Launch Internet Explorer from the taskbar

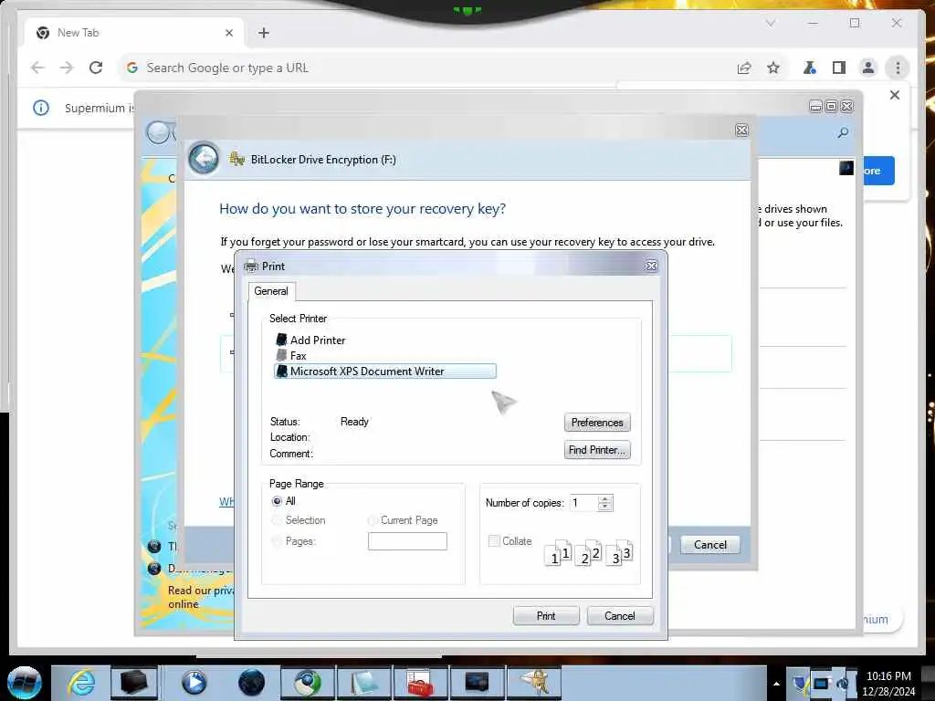coord(81,683)
